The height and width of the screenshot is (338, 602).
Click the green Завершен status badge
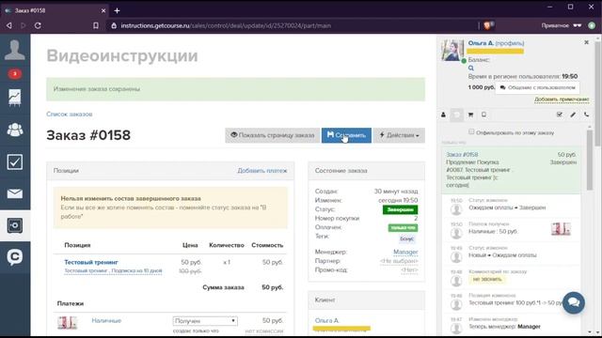[x=400, y=209]
